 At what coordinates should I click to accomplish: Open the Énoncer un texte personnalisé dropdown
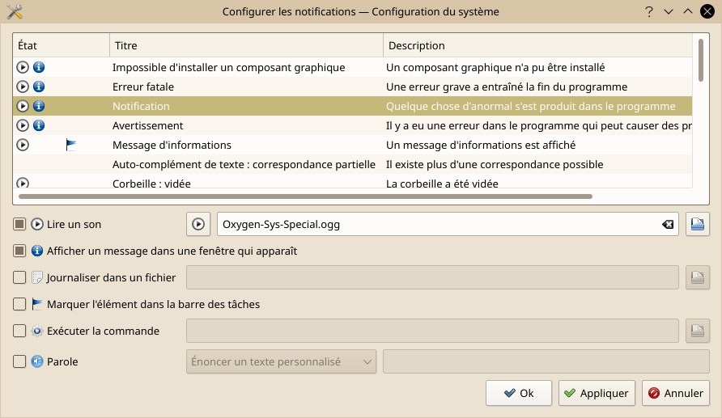[x=281, y=361]
